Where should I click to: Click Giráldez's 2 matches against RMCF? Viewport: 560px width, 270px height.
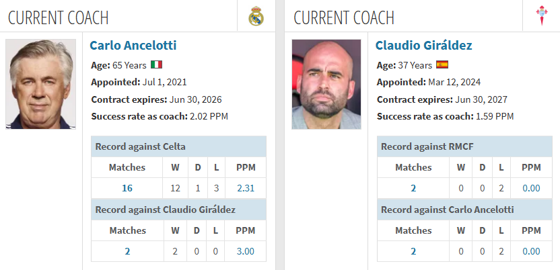413,188
